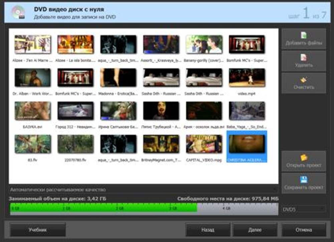334x242 pixels.
Task: Select the video.mp4 thumbnail
Action: click(x=247, y=77)
